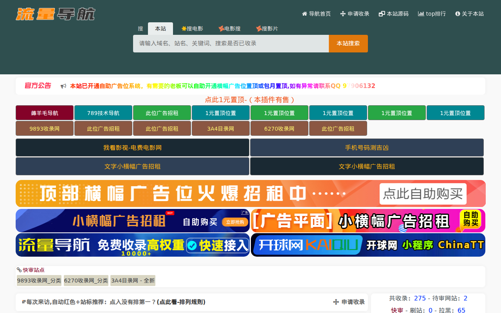Open the 3A4目录网 - 全新 link
The image size is (501, 313).
pos(132,280)
